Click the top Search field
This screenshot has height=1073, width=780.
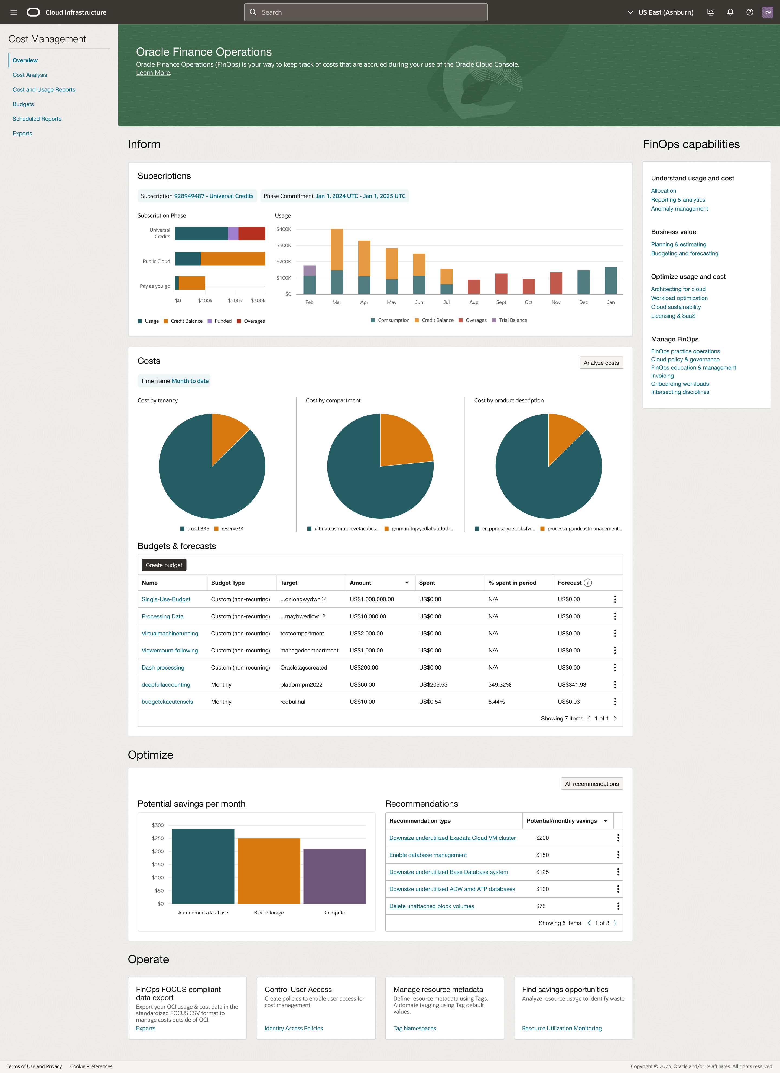coord(366,12)
